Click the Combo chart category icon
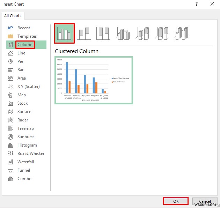This screenshot has width=220, height=208. (x=10, y=179)
